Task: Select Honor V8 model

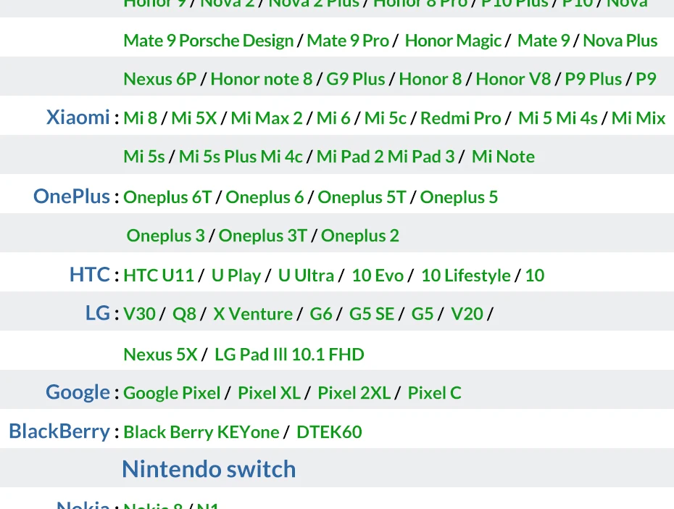Action: coord(513,79)
